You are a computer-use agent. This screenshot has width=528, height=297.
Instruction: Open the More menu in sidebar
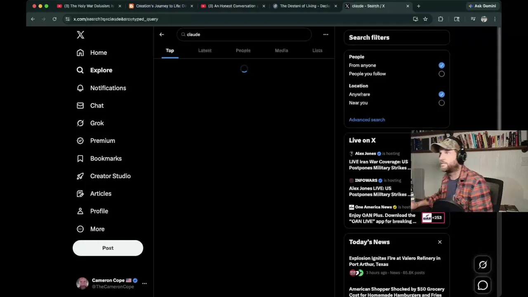tap(90, 229)
